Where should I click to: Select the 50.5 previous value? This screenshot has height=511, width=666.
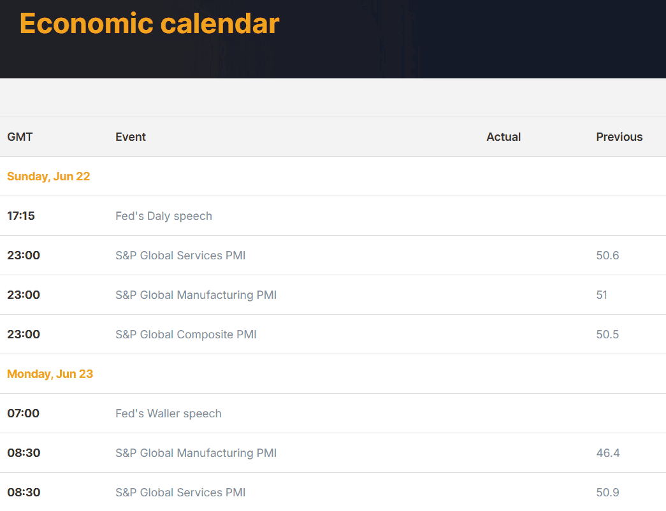[607, 335]
